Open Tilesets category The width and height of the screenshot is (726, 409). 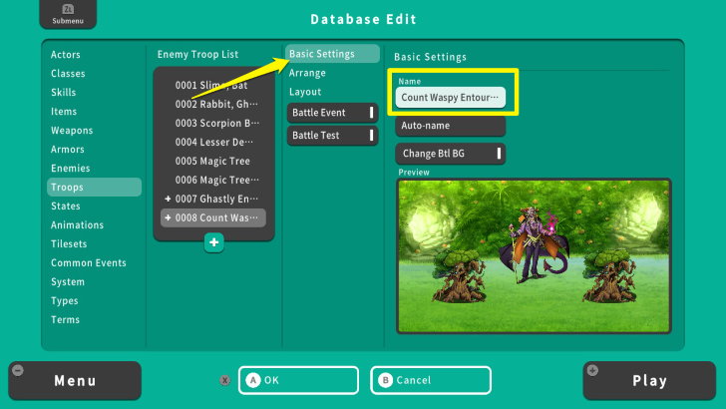pos(69,244)
